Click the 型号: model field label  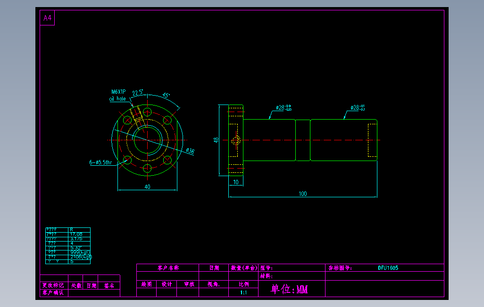click(266, 268)
